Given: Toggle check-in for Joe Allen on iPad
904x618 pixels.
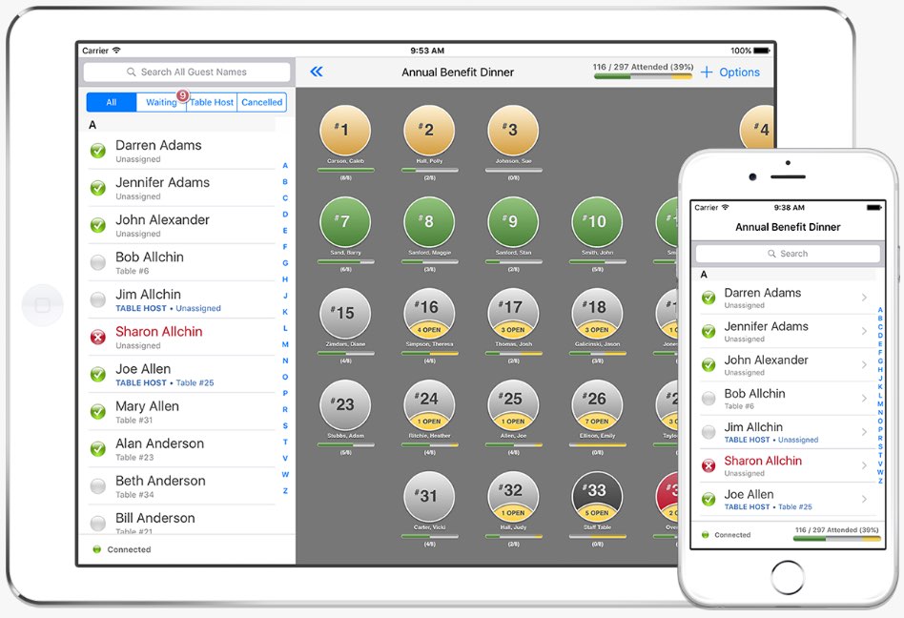Looking at the screenshot, I should coord(98,375).
